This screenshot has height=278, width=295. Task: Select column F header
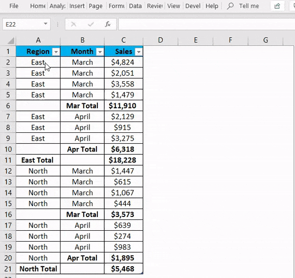pos(231,40)
